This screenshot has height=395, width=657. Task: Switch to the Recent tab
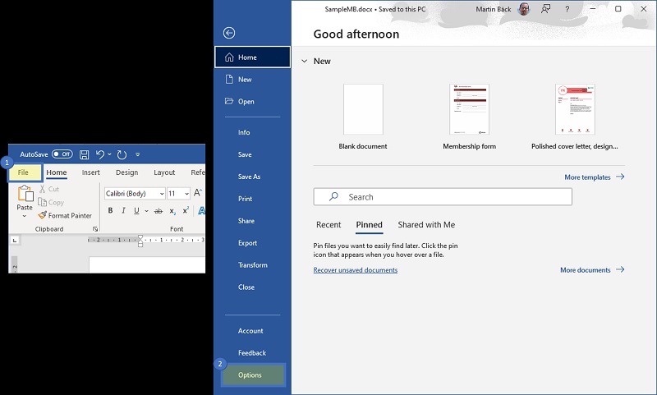[328, 225]
